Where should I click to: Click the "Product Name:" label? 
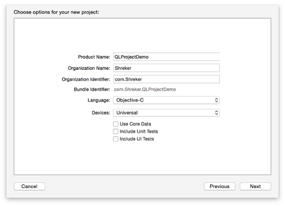tap(94, 57)
